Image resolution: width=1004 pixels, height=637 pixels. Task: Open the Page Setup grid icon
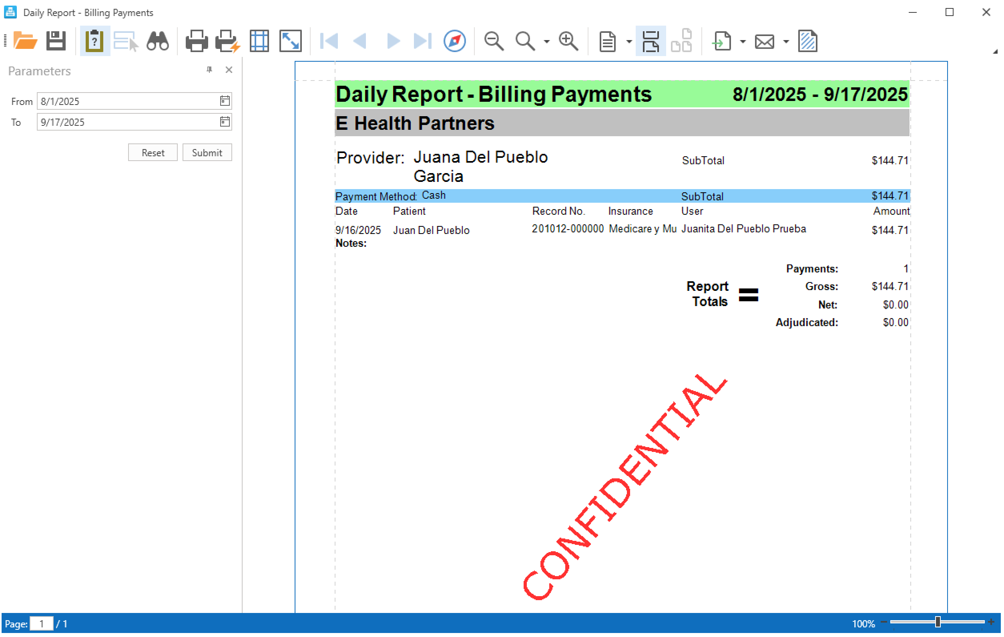pos(259,41)
